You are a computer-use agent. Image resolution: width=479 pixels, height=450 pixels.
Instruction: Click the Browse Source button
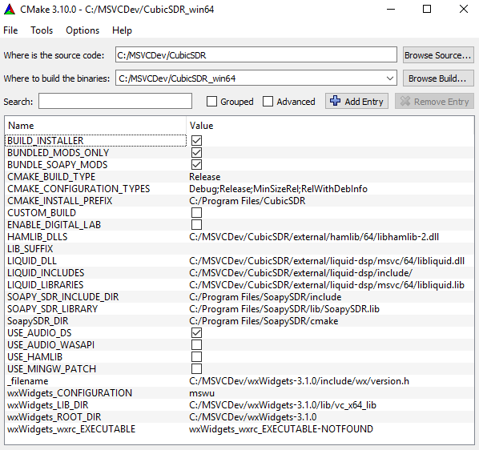[x=438, y=55]
